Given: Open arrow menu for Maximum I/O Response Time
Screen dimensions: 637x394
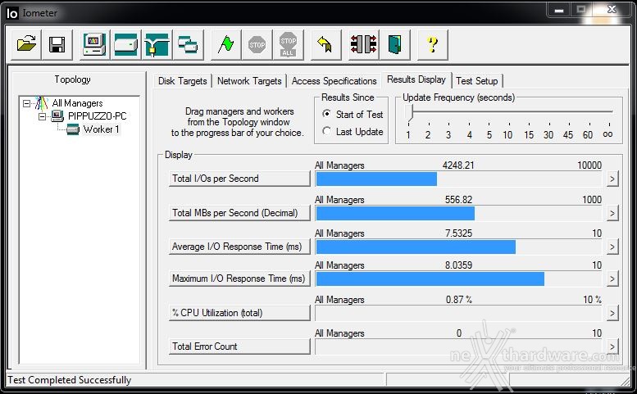Looking at the screenshot, I should coord(612,279).
